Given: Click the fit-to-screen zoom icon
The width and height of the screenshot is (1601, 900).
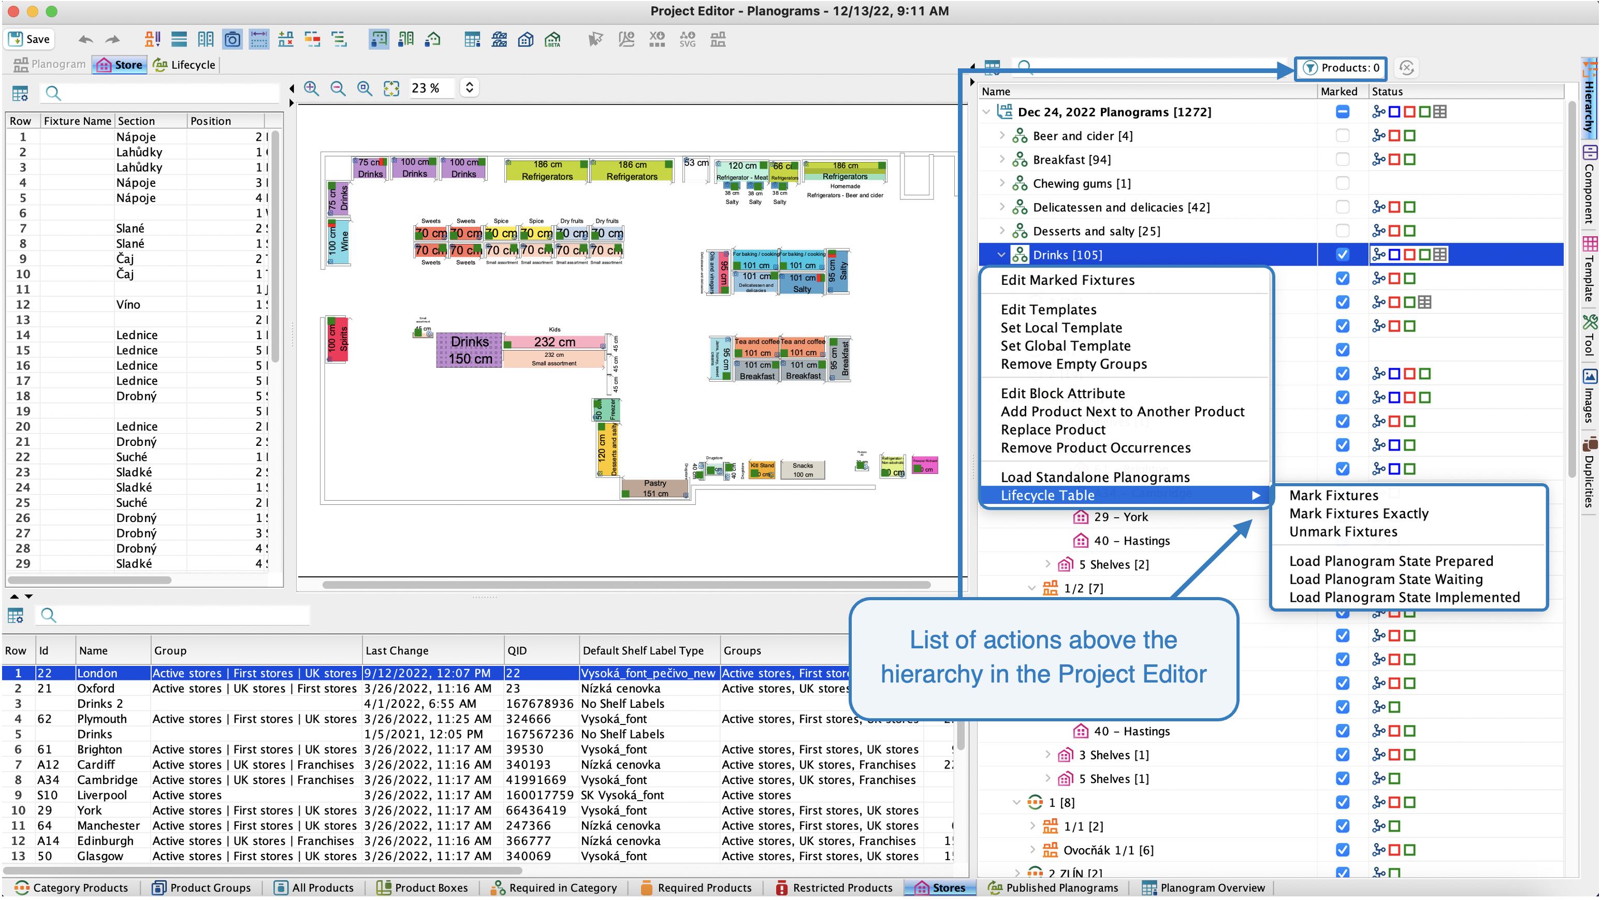Looking at the screenshot, I should click(x=391, y=88).
